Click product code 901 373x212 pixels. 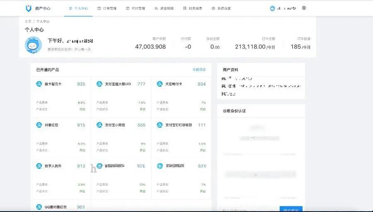(x=81, y=207)
